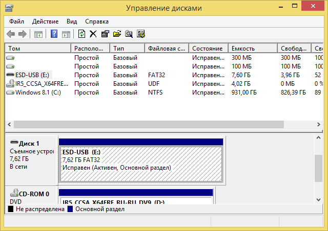Image resolution: width=328 pixels, height=231 pixels.
Task: Open the Файл menu
Action: [16, 21]
